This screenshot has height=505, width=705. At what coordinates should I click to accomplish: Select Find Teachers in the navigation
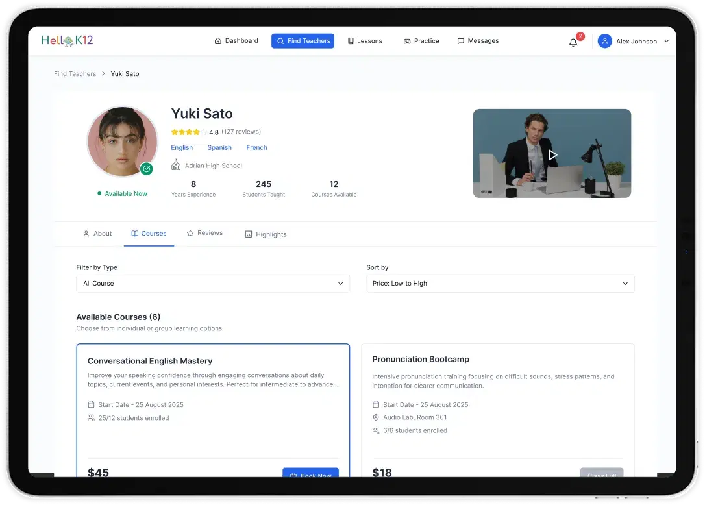click(303, 41)
